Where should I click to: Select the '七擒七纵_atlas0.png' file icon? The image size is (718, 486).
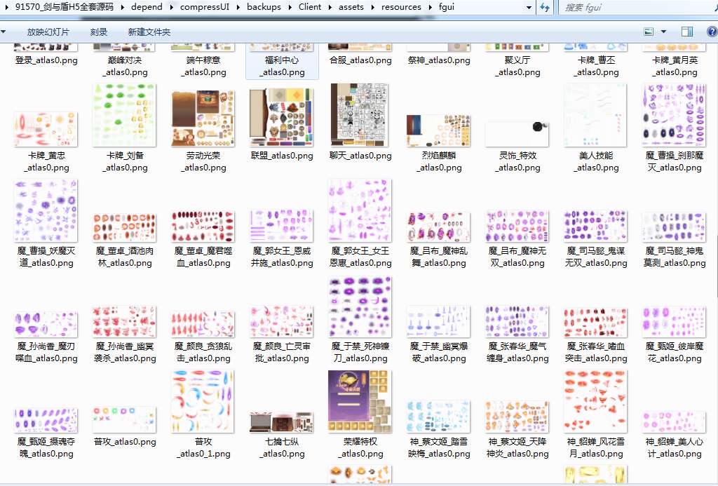(282, 421)
